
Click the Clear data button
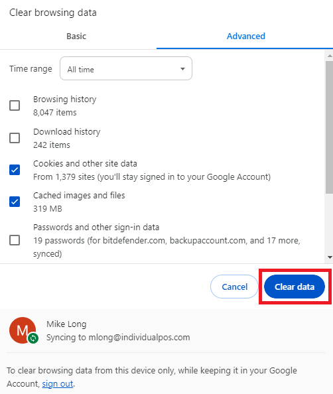tap(295, 287)
